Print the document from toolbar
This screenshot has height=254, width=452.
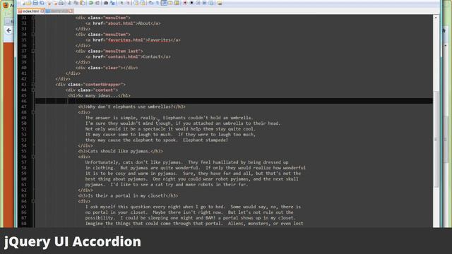tap(61, 3)
